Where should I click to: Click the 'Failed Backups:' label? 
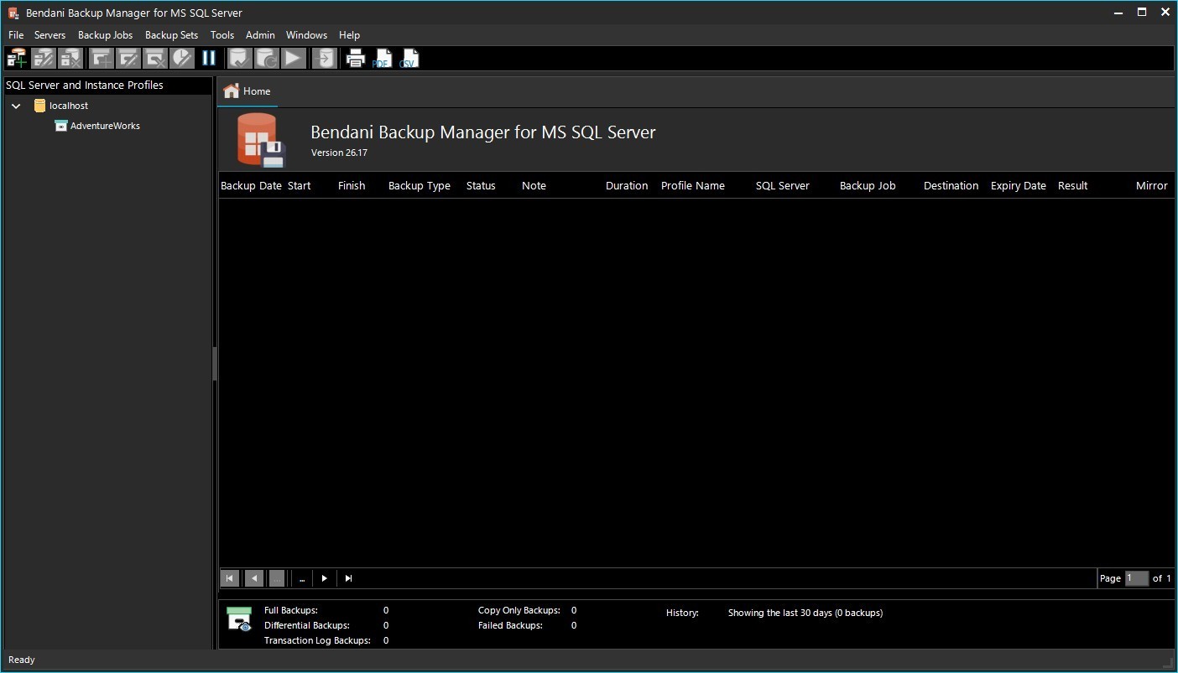click(x=510, y=625)
